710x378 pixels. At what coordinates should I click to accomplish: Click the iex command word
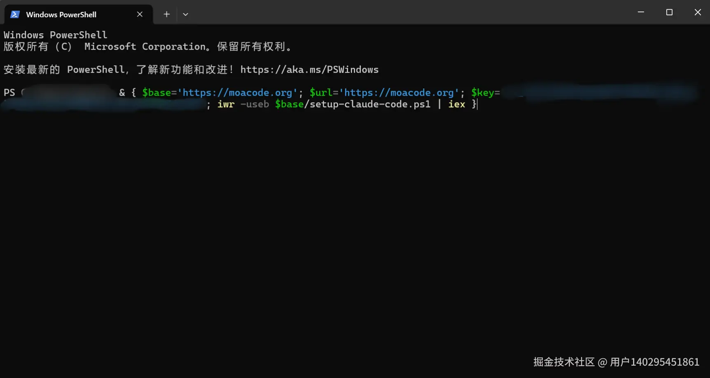point(456,104)
